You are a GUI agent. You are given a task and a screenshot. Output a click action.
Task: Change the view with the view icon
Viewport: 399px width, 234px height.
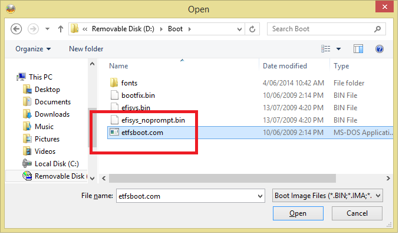click(x=326, y=49)
